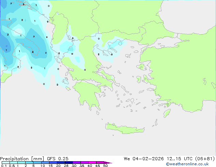Click the legend label '30'
The width and height of the screenshot is (216, 167).
coord(74,166)
